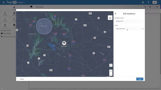The height and width of the screenshot is (90, 161).
Task: Open Buckets in the sidebar
Action: coord(14,14)
